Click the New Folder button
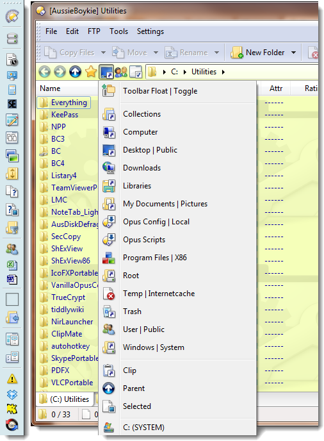This screenshot has height=441, width=324. (257, 53)
